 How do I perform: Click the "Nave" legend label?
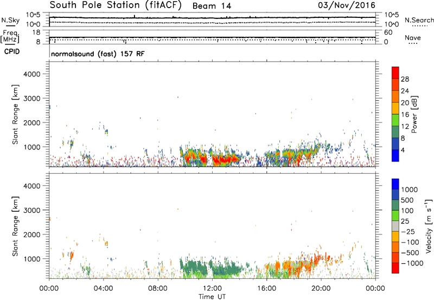(413, 37)
